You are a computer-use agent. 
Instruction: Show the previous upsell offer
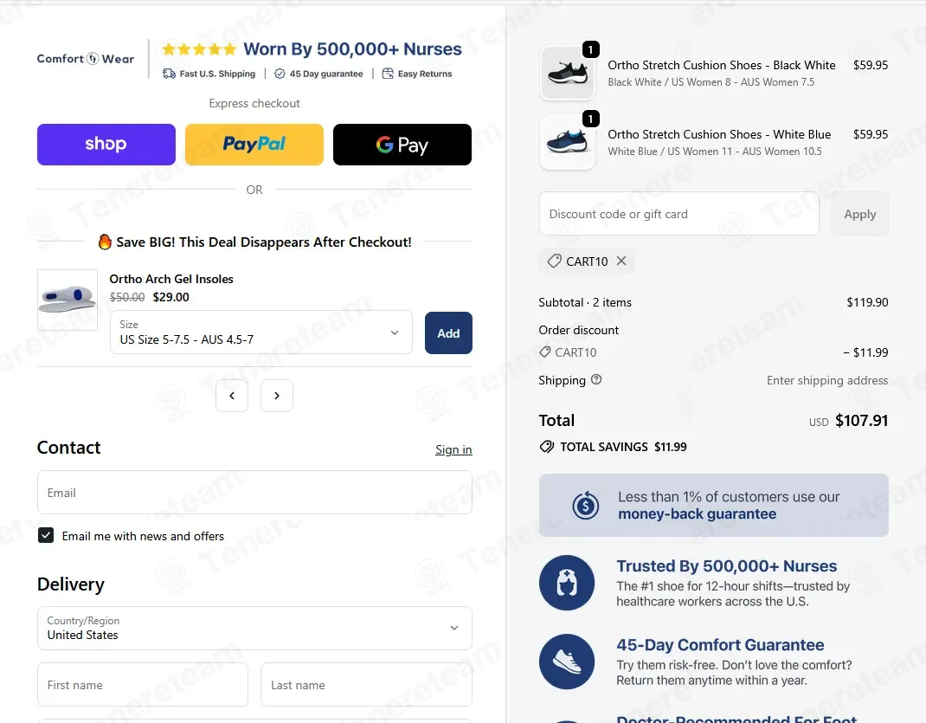232,396
